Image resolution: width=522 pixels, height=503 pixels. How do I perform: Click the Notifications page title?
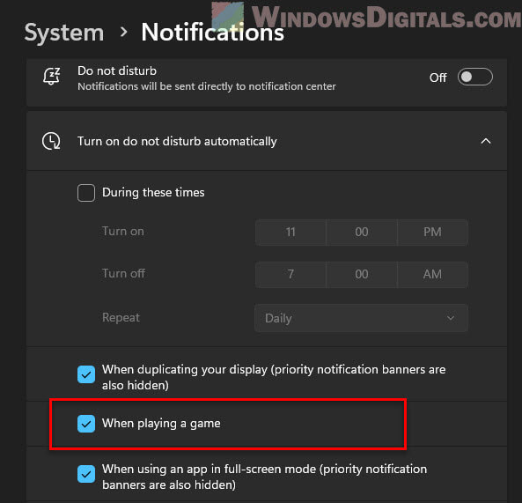click(x=212, y=33)
